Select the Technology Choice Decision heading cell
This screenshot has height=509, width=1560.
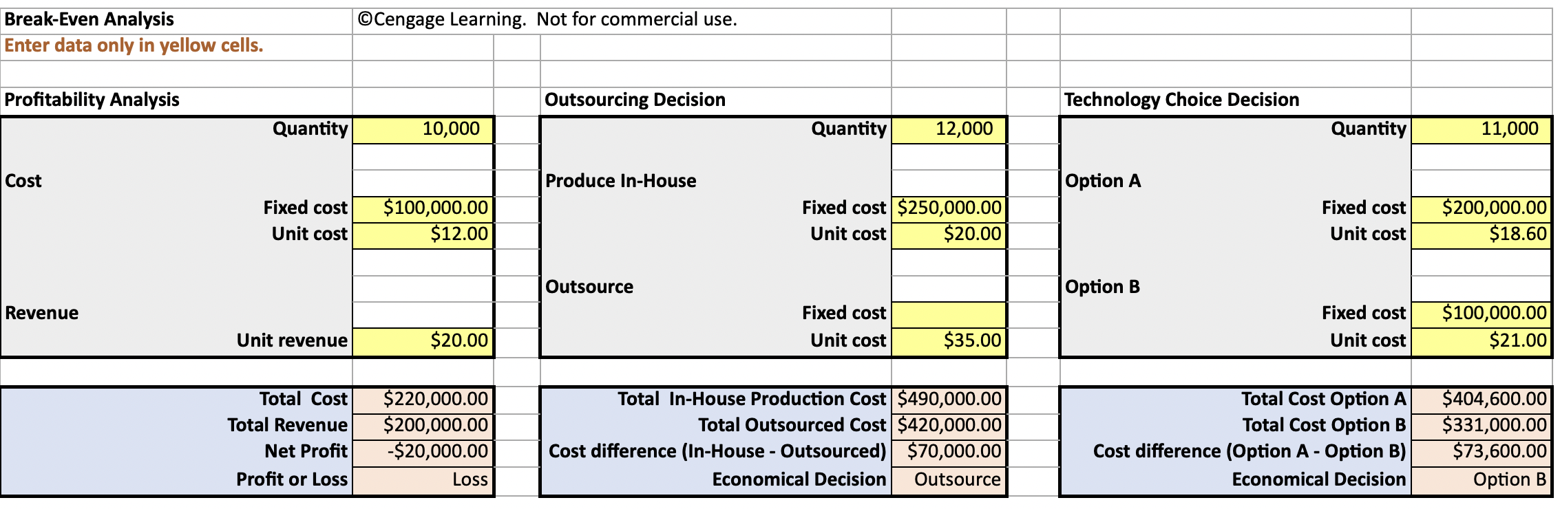tap(1236, 100)
